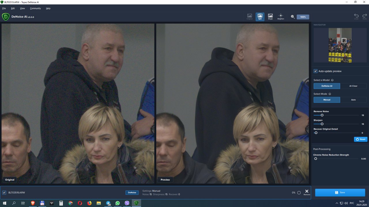Open Windows Start menu
369x207 pixels.
(x=5, y=203)
